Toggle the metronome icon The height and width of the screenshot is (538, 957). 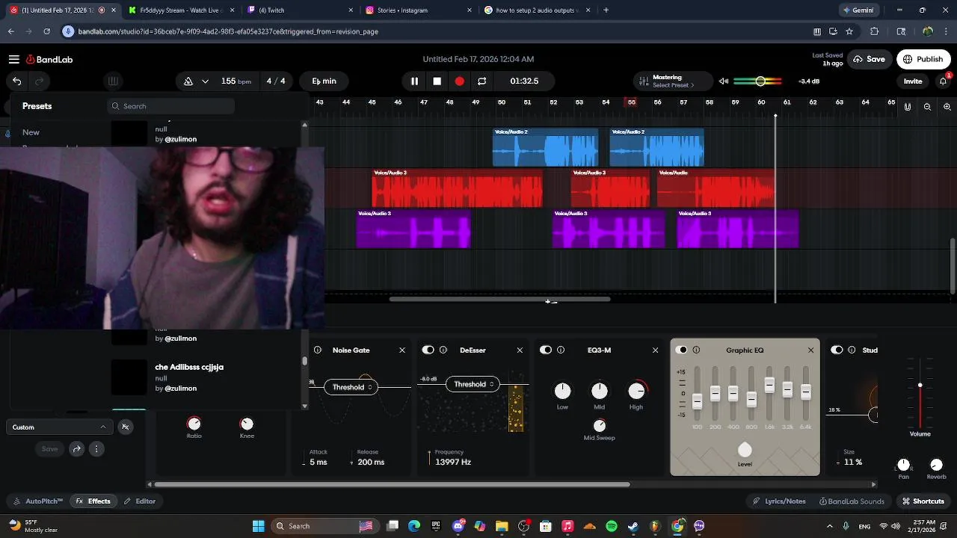[188, 81]
